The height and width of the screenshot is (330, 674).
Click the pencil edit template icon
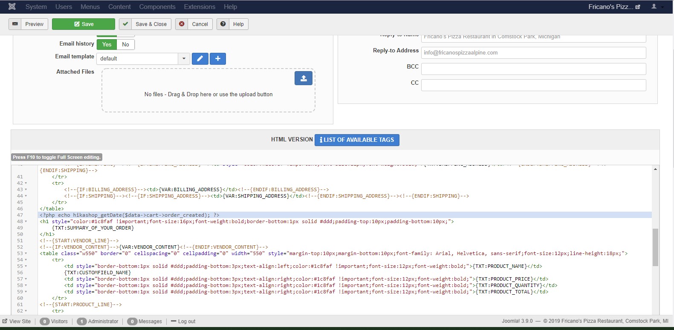pos(200,59)
